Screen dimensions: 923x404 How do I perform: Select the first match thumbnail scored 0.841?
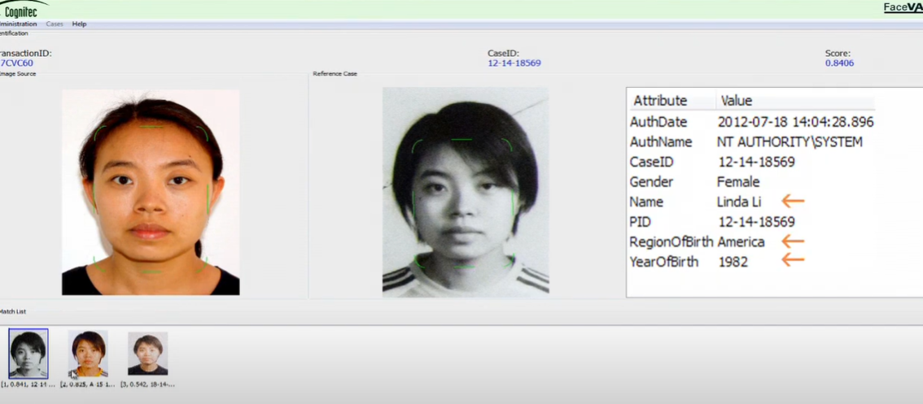click(x=28, y=354)
